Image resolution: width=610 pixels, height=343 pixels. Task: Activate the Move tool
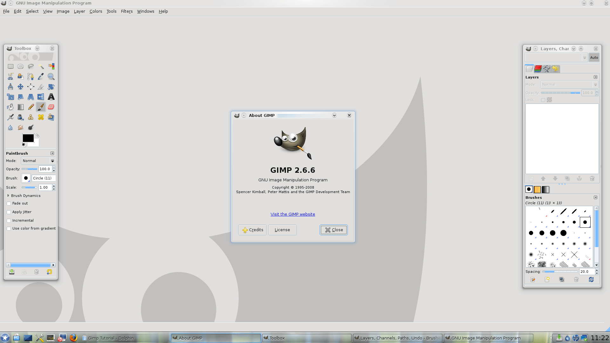21,86
